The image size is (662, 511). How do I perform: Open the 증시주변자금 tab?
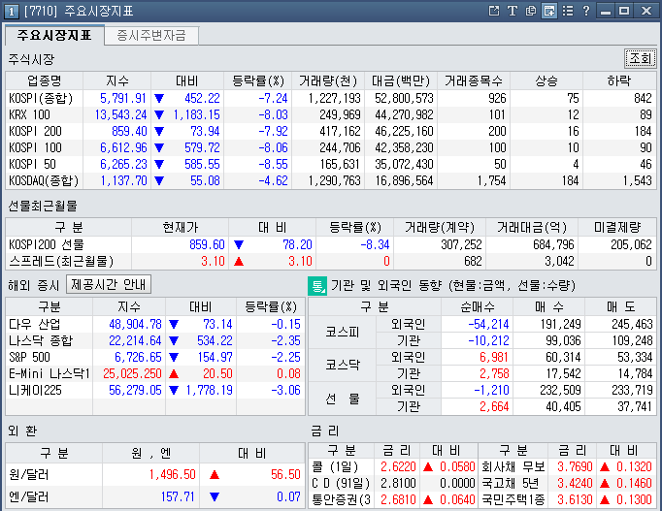[150, 36]
